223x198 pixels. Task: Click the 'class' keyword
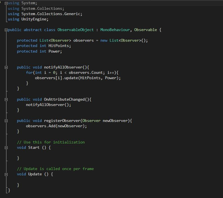(49, 30)
